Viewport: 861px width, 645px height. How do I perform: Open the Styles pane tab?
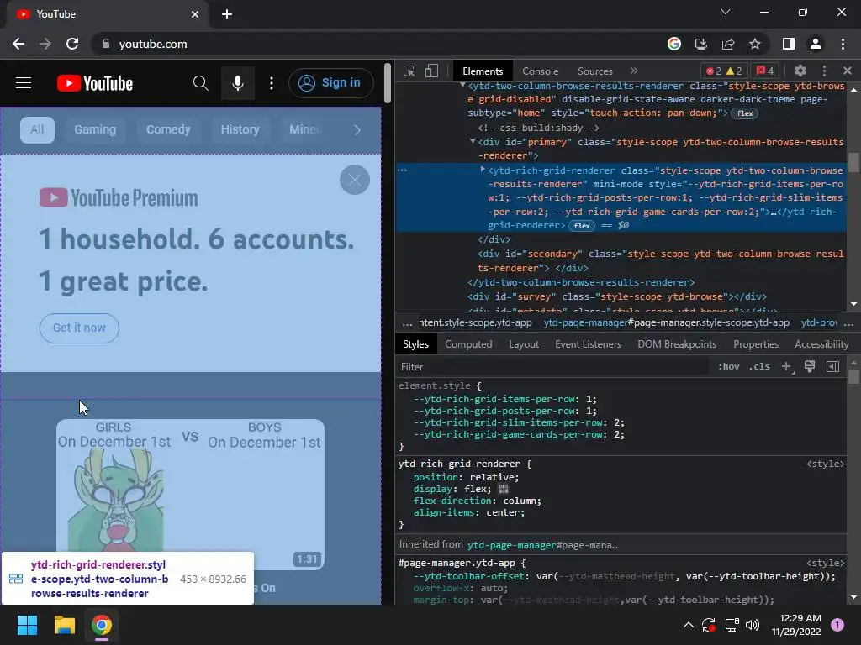coord(415,344)
